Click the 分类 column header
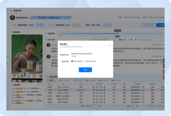171x116 pixels. point(63,84)
